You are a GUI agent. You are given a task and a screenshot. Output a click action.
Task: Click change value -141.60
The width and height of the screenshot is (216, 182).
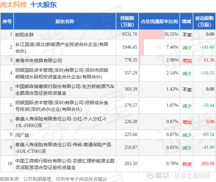click(207, 47)
